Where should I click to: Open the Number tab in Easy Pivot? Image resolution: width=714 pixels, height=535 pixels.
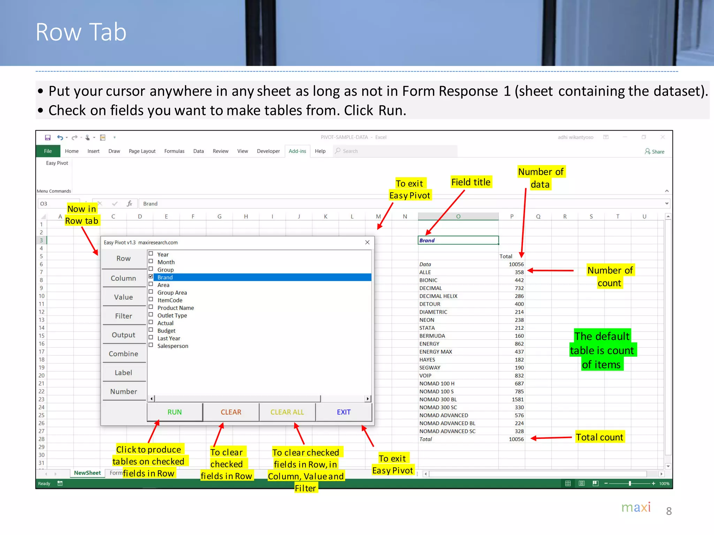click(124, 391)
